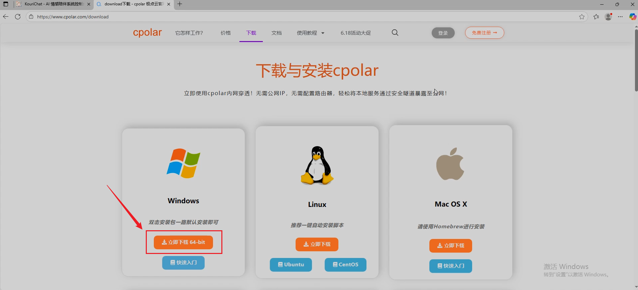This screenshot has width=638, height=290.
Task: Click the browser back arrow
Action: 6,17
